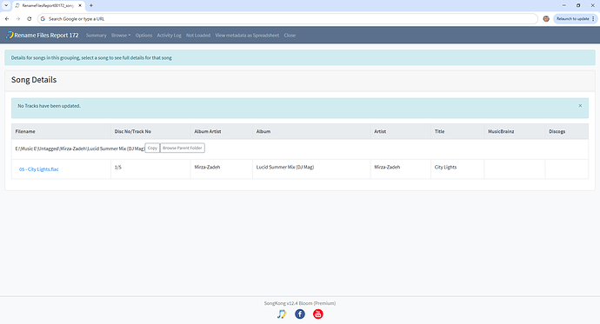Image resolution: width=600 pixels, height=324 pixels.
Task: Open the Facebook icon in footer
Action: (300, 314)
